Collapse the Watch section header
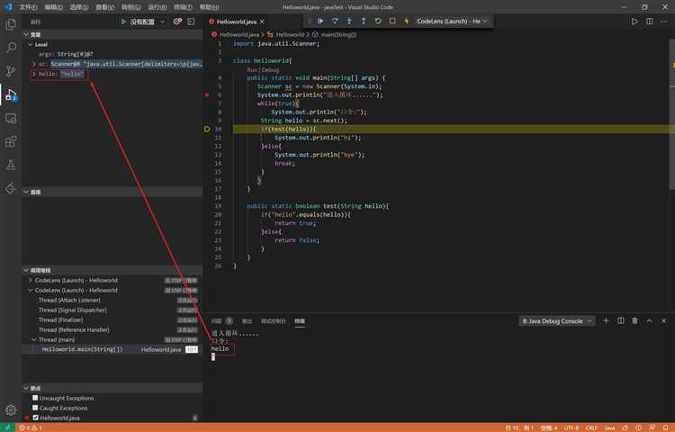 pos(112,192)
